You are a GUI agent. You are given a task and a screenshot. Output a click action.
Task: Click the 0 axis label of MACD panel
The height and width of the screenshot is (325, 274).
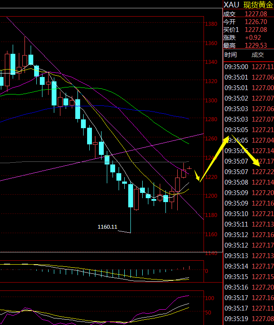click(x=207, y=271)
